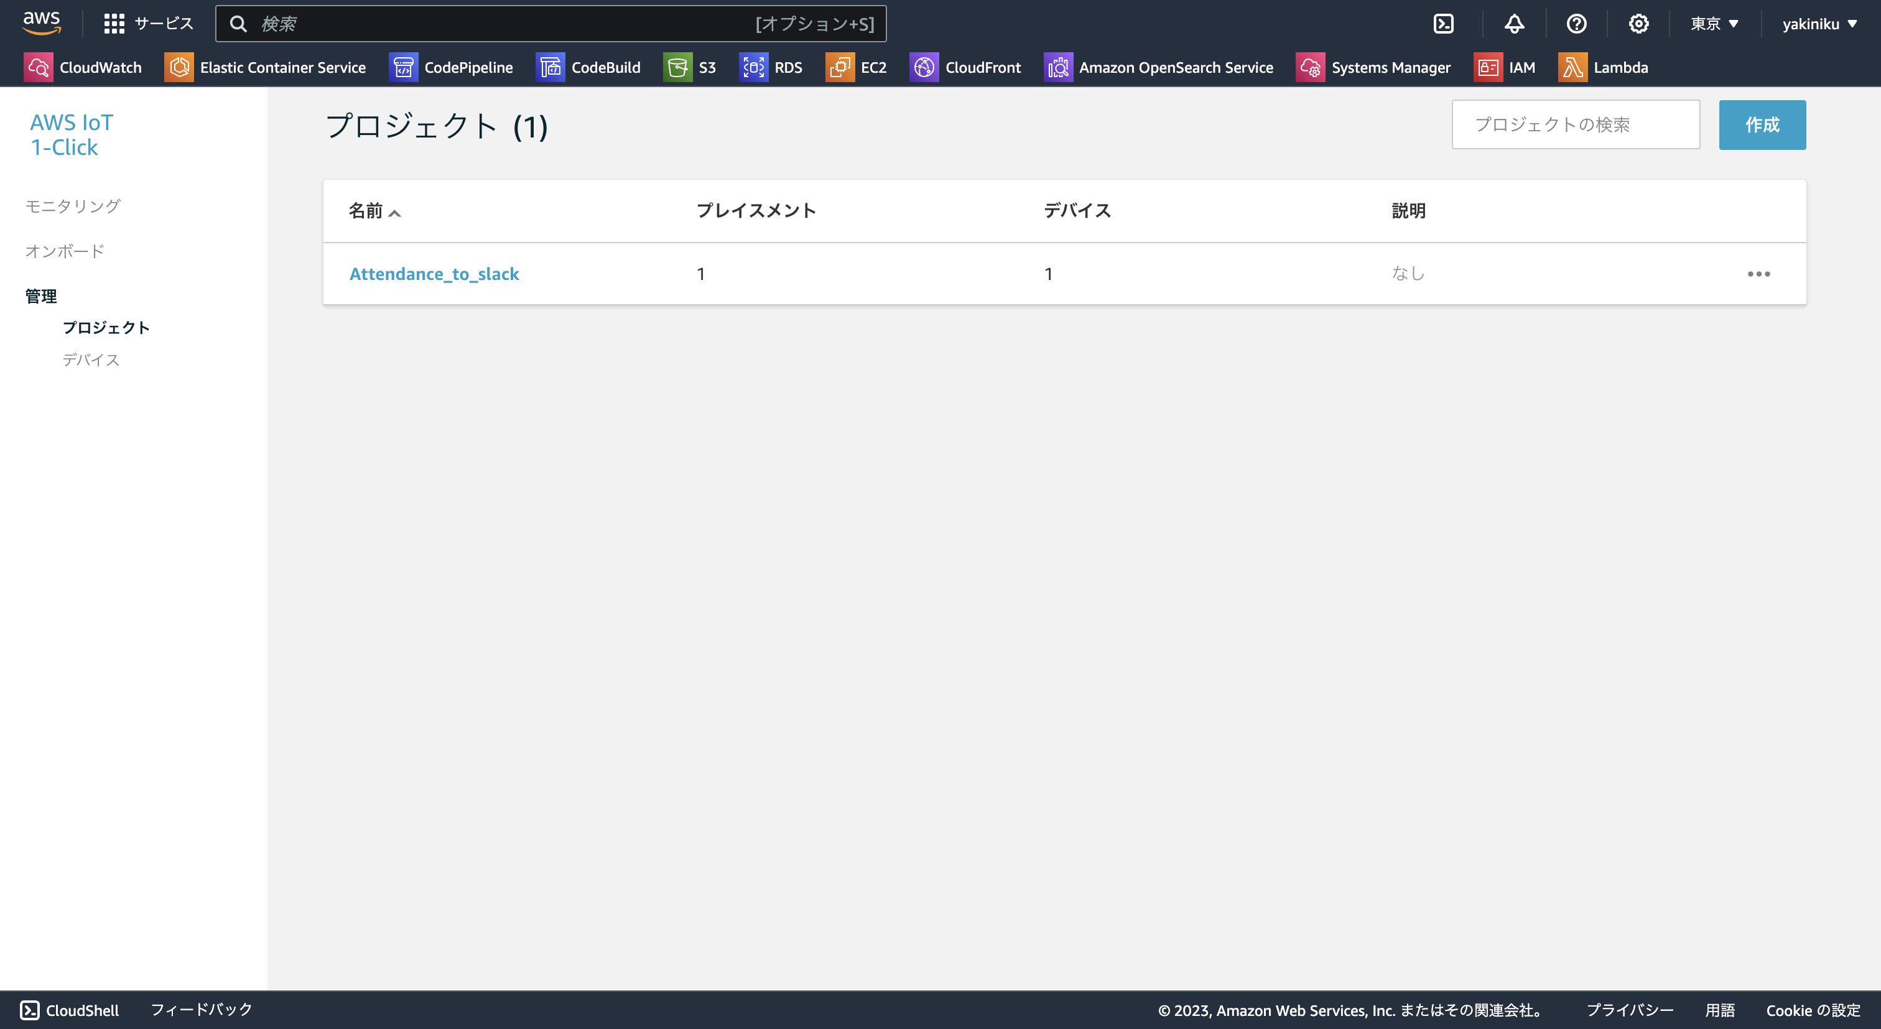Open Elastic Container Service shortcut icon
1881x1029 pixels.
(179, 67)
